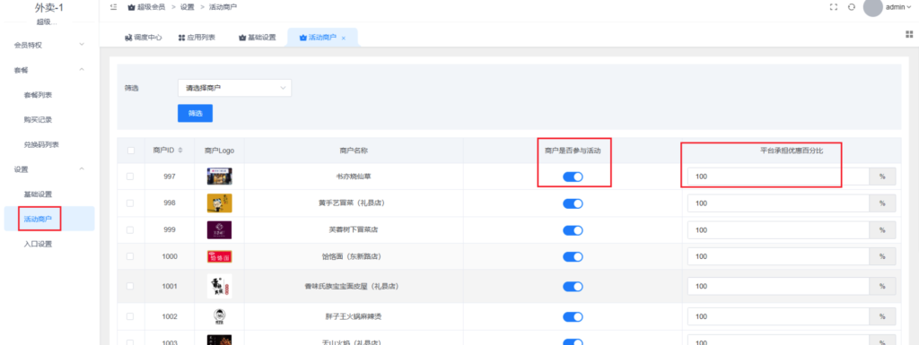919x345 pixels.
Task: Close the 活动商户 tab with its x
Action: (x=344, y=38)
